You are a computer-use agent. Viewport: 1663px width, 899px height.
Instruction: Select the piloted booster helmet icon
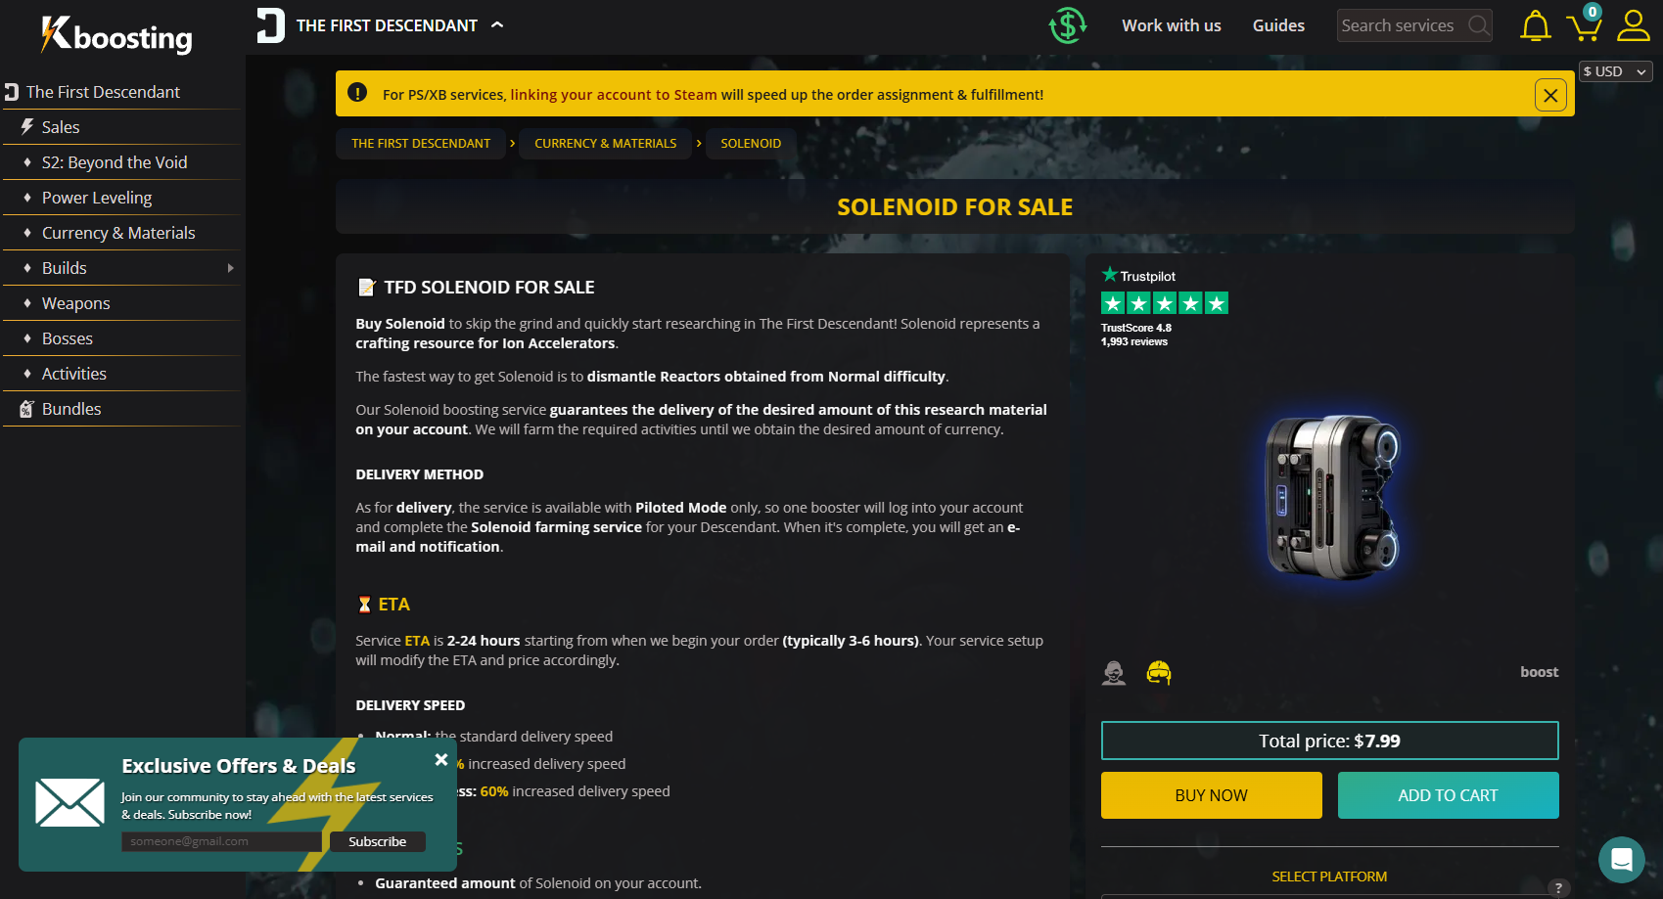tap(1159, 672)
